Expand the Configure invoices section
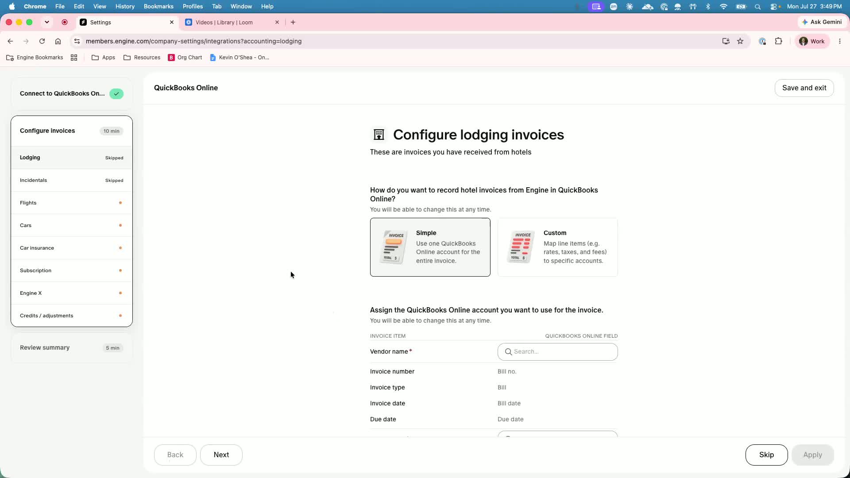The image size is (850, 478). coord(72,131)
